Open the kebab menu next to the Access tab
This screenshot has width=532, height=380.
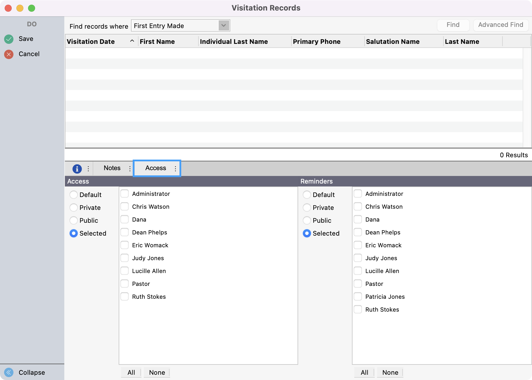[x=175, y=169]
